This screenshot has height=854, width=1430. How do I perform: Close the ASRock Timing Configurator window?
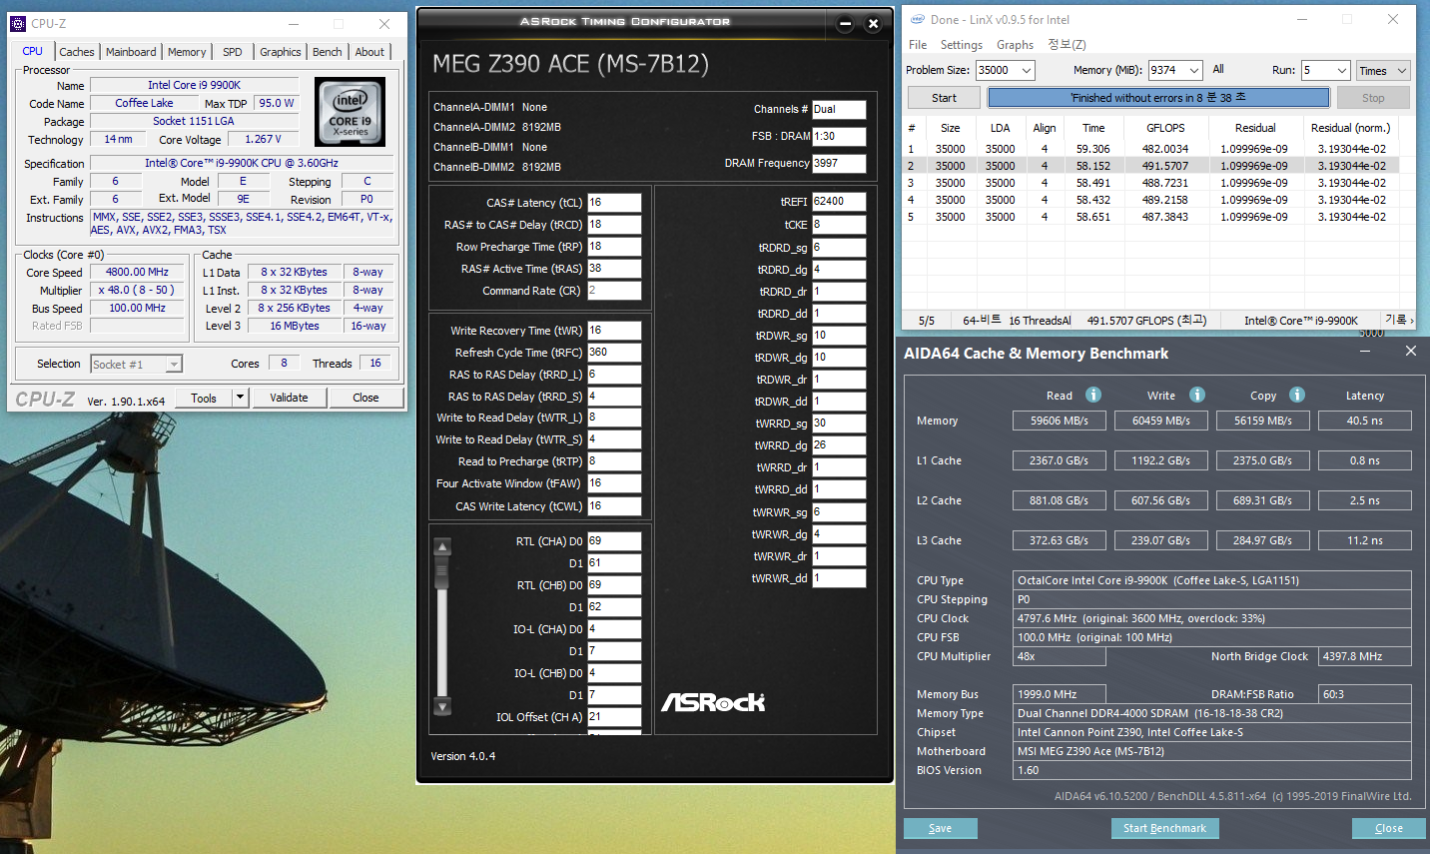point(873,23)
